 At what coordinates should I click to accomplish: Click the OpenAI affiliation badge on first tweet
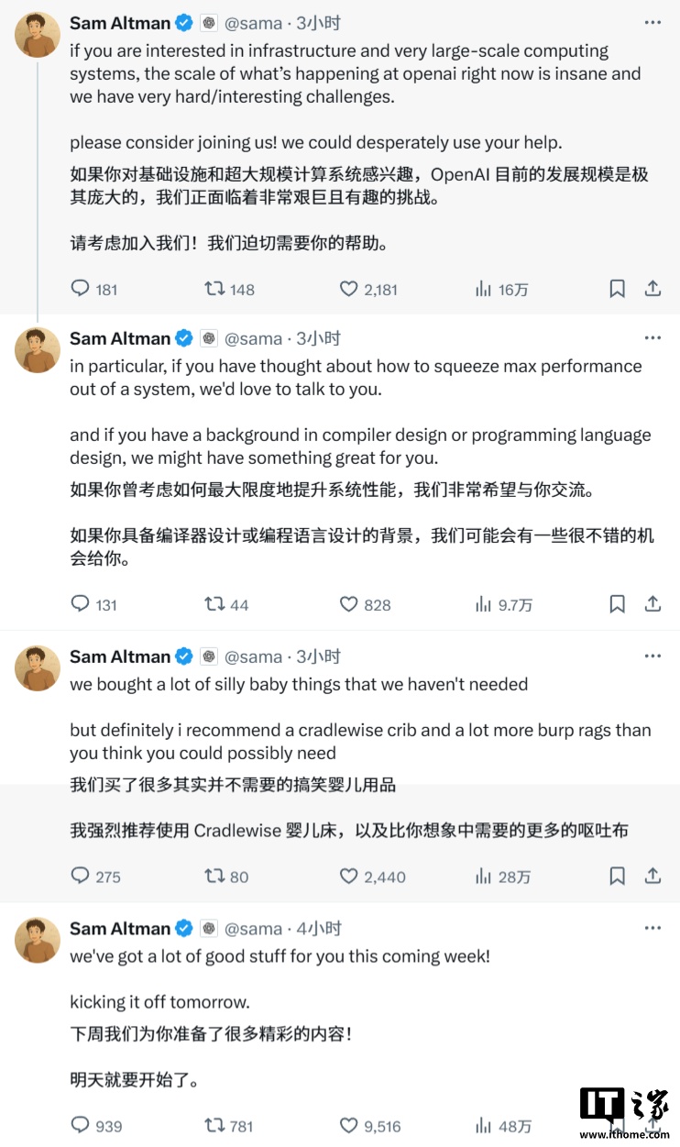click(209, 23)
